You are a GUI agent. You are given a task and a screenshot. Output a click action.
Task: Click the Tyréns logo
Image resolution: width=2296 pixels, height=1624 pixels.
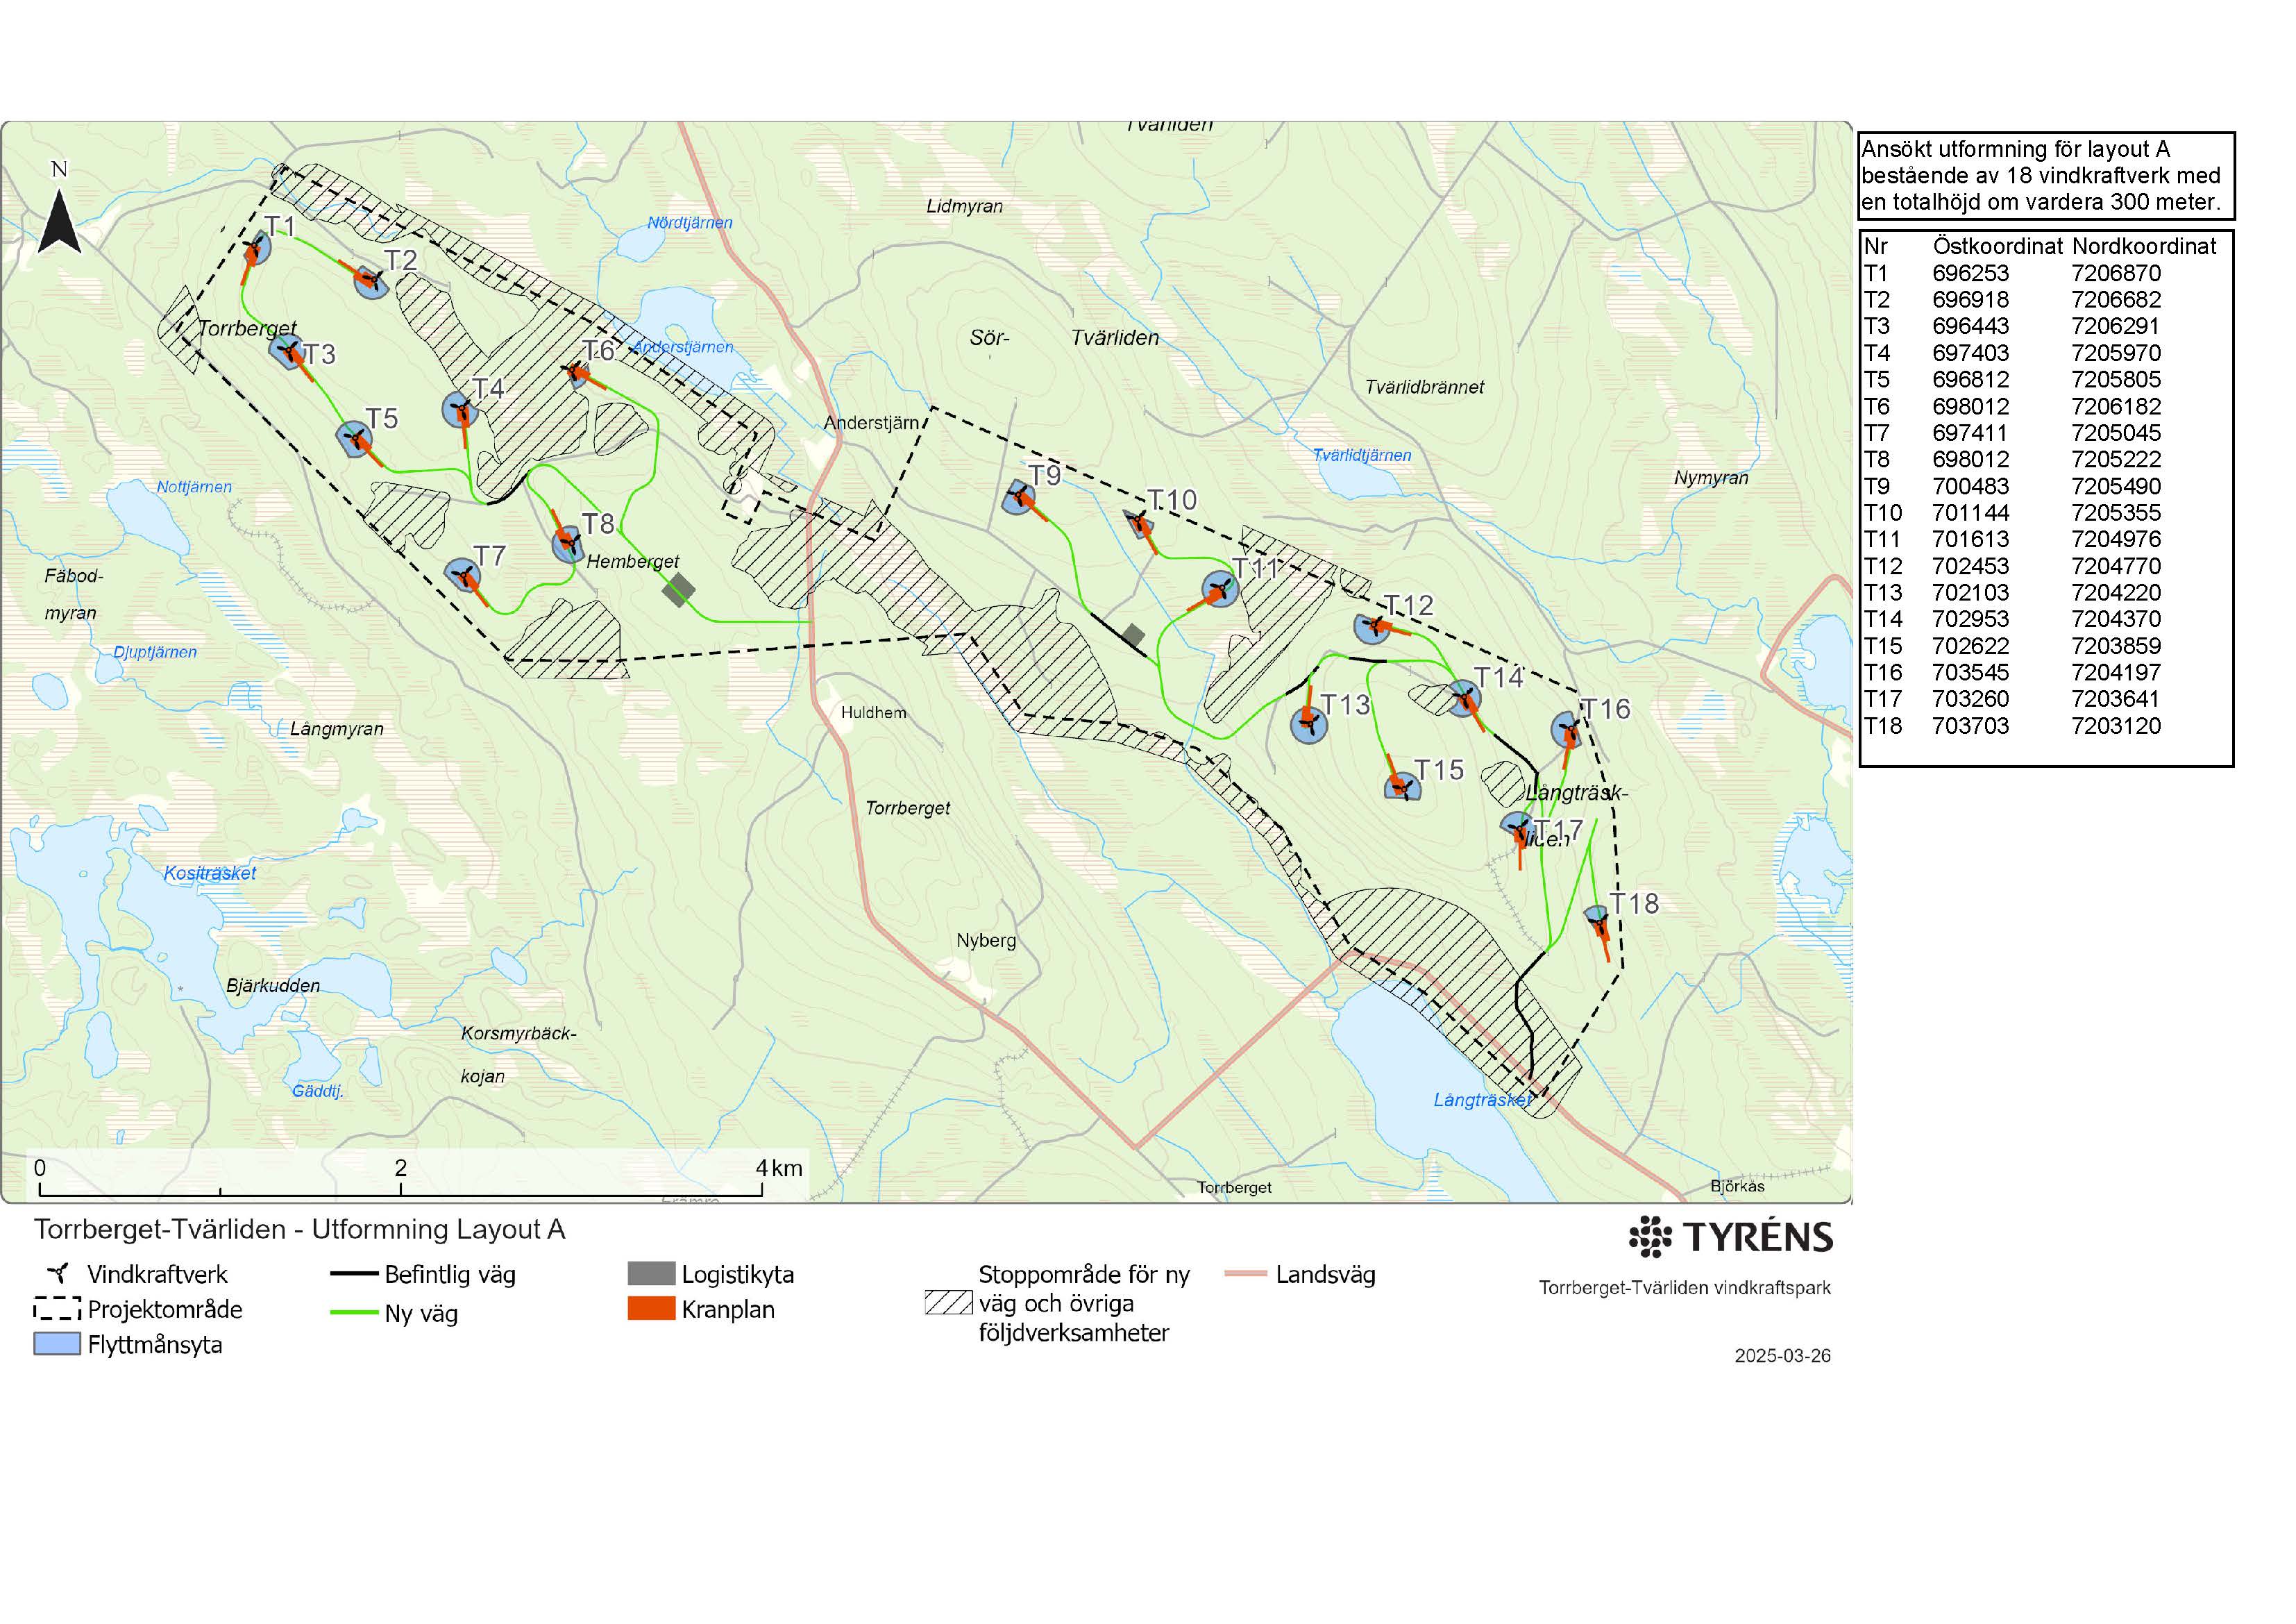(x=1731, y=1237)
